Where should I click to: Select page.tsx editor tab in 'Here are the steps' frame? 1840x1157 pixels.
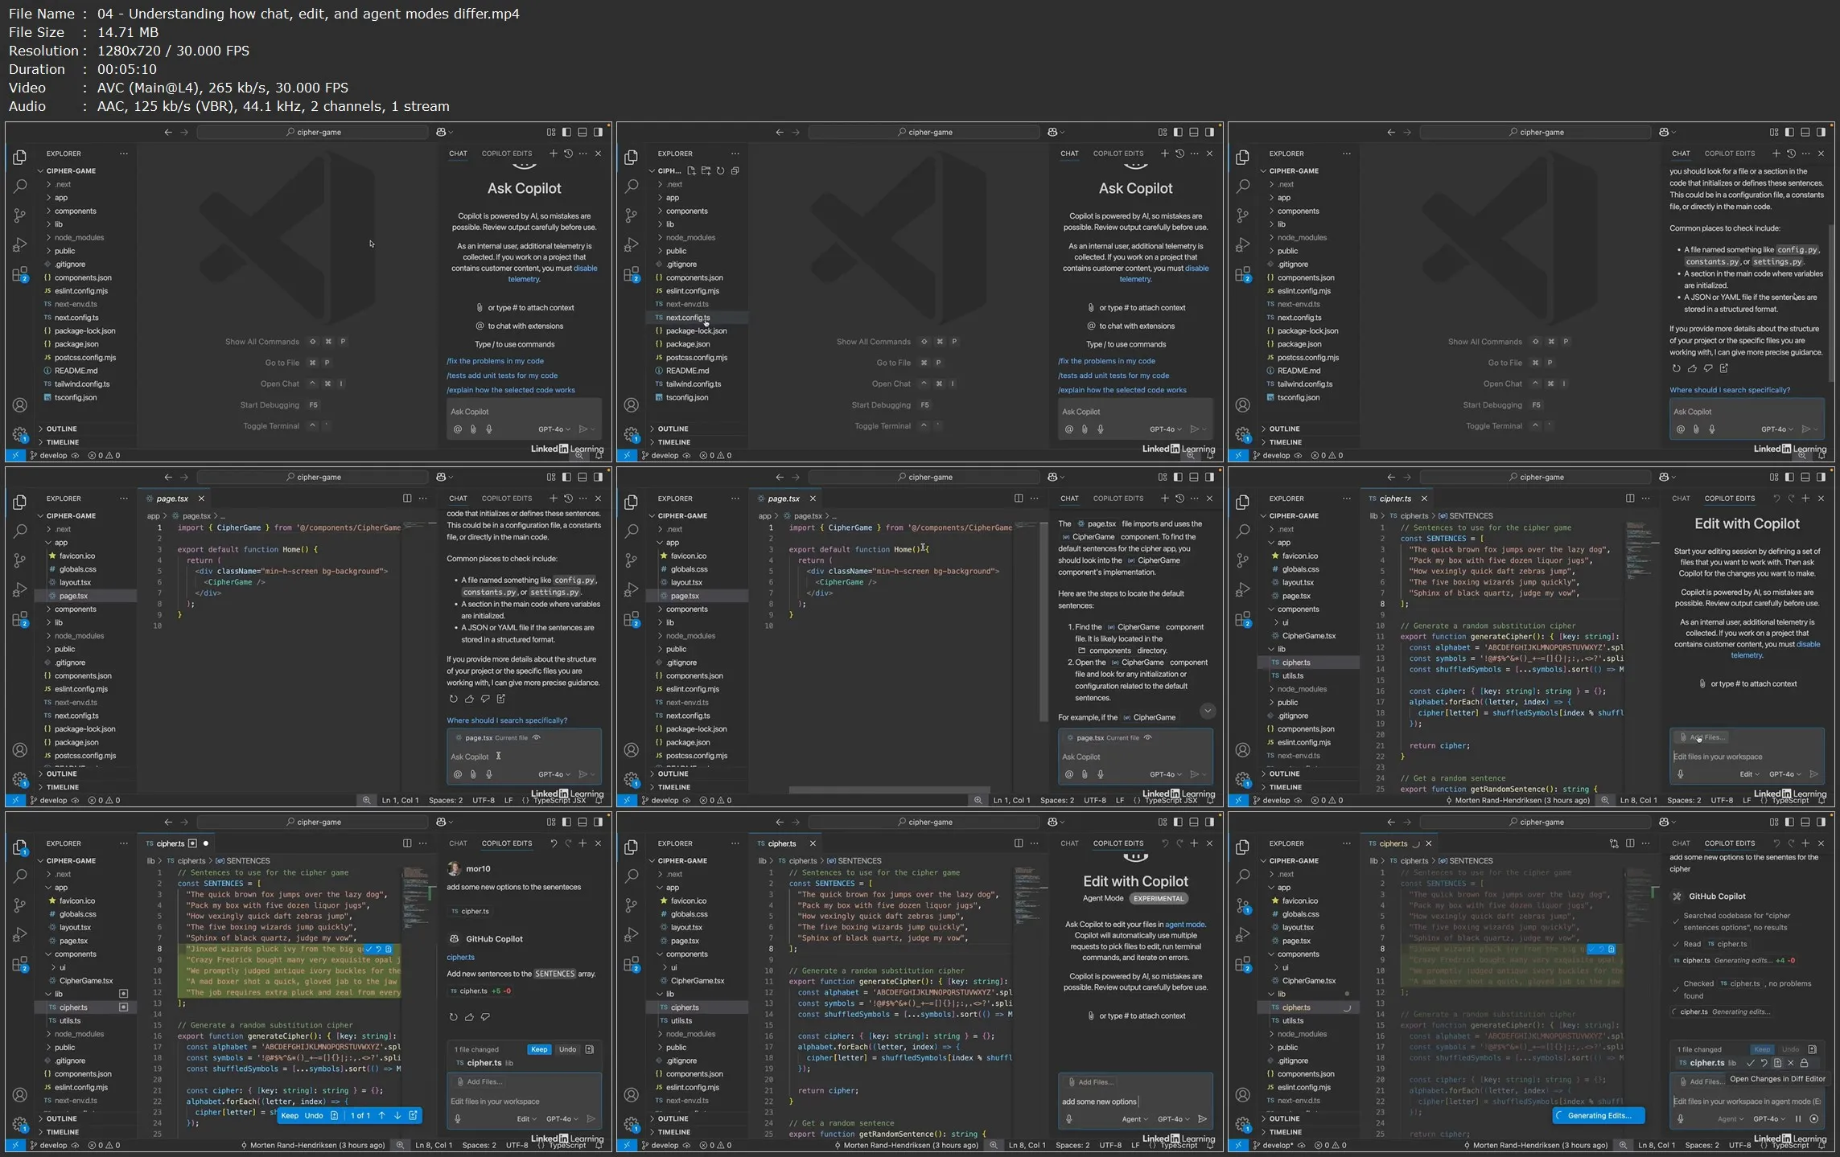click(783, 498)
